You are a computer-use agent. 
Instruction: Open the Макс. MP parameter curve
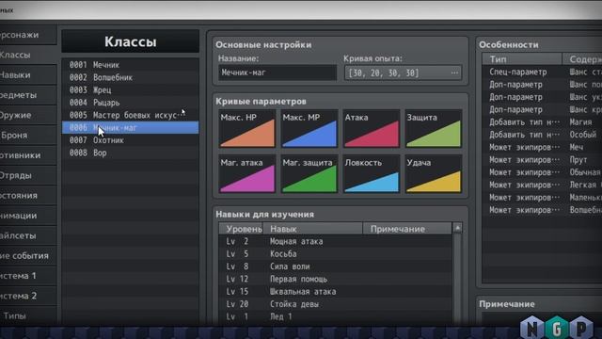[x=309, y=129]
